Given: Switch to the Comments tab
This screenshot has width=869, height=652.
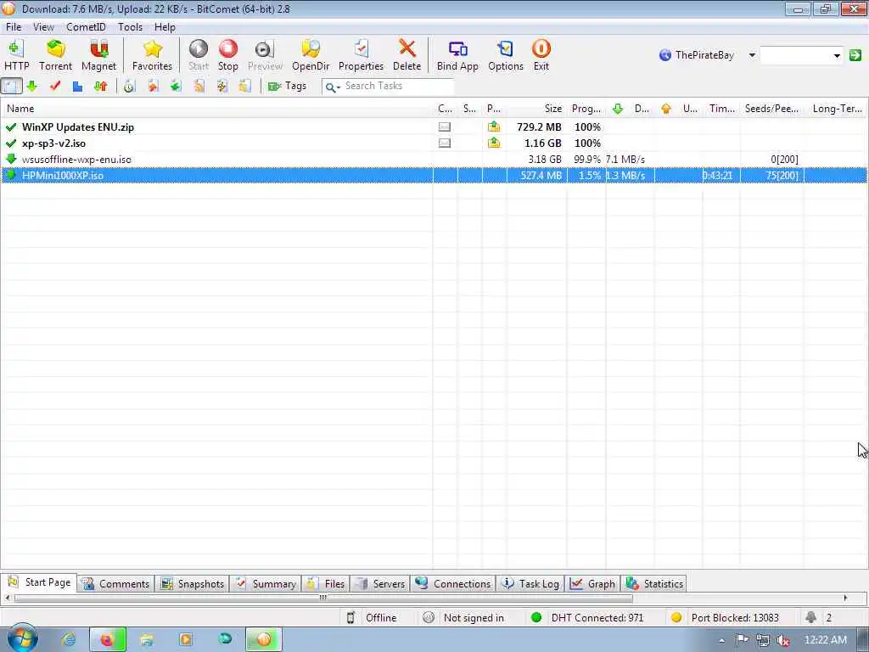Looking at the screenshot, I should (x=115, y=584).
